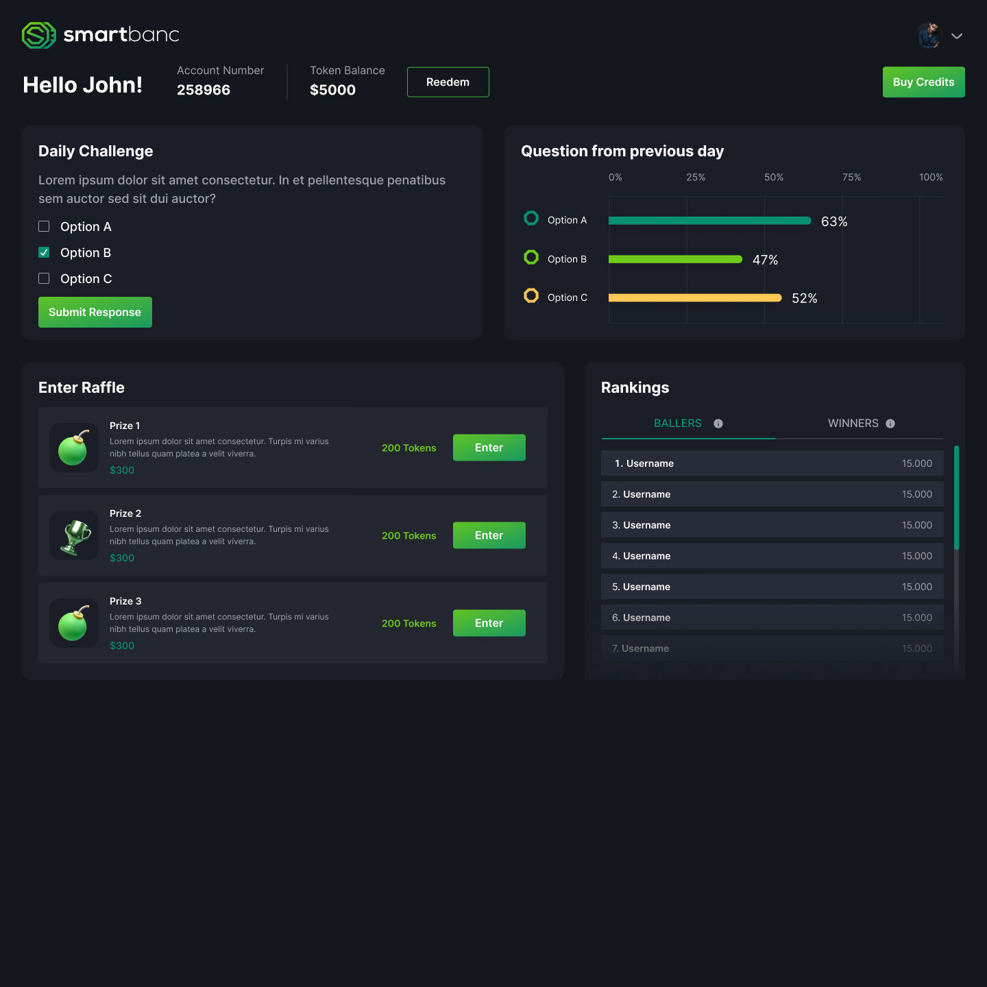Viewport: 987px width, 987px height.
Task: Open the user avatar menu
Action: [929, 36]
